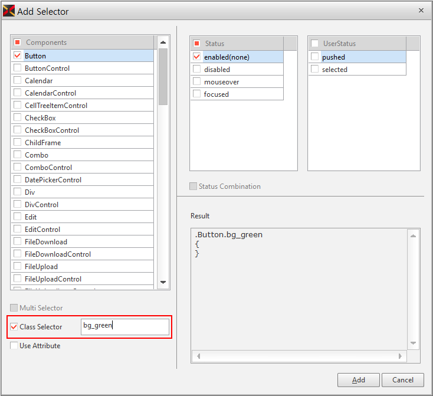Image resolution: width=433 pixels, height=396 pixels.
Task: Click the Result box scroll-right arrow
Action: (401, 356)
